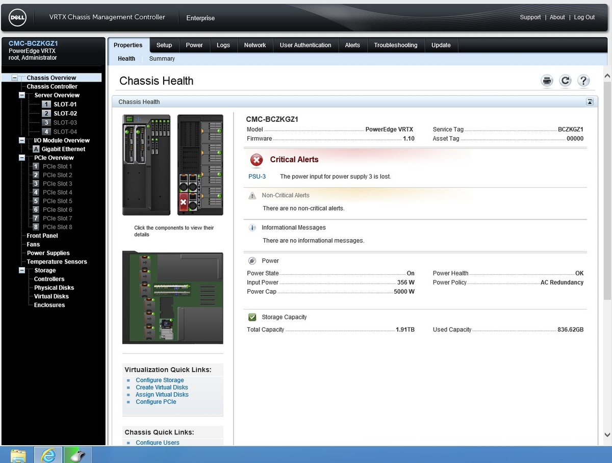Open the Configure Storage quick link

click(x=160, y=380)
